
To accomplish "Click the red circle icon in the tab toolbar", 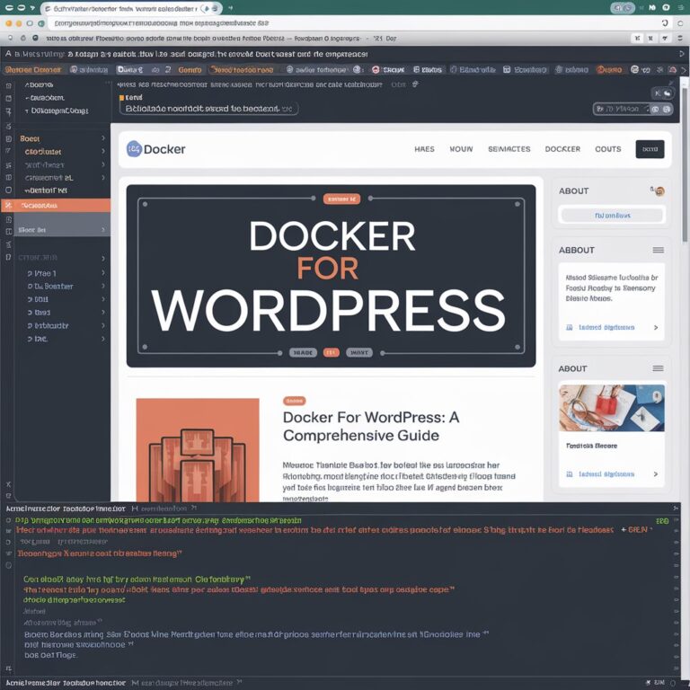I will coord(376,69).
